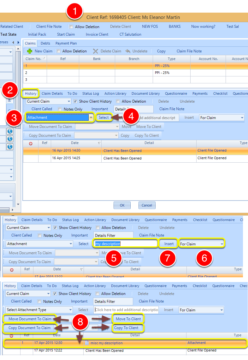Open dropdown beside greyed Copy Document To Claim in panel with OK button
The height and width of the screenshot is (360, 248).
(x=116, y=135)
